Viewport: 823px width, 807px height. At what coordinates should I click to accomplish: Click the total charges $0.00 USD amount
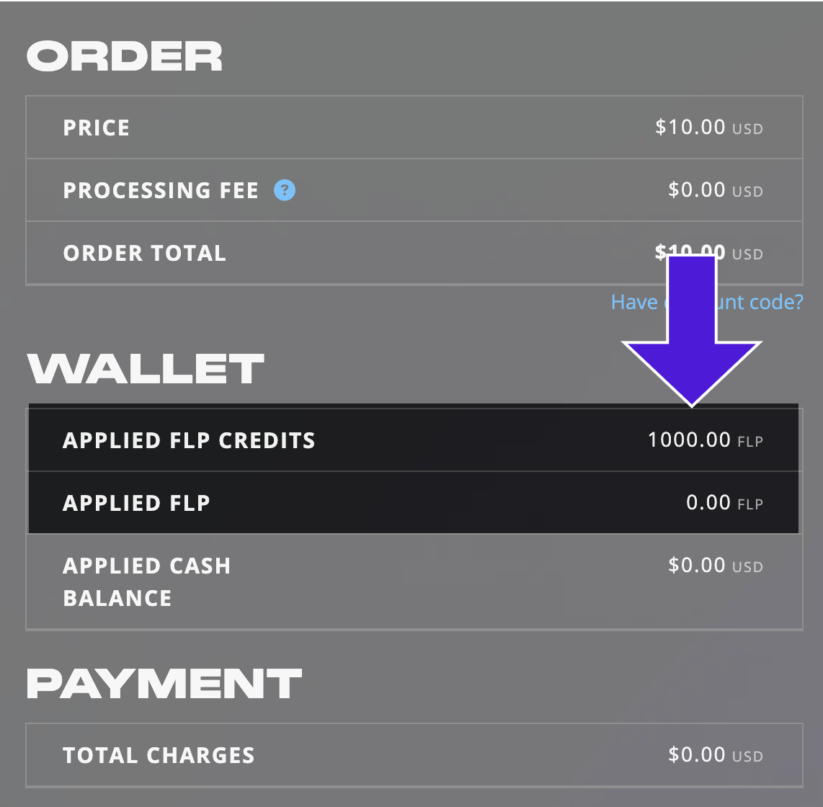click(x=716, y=755)
